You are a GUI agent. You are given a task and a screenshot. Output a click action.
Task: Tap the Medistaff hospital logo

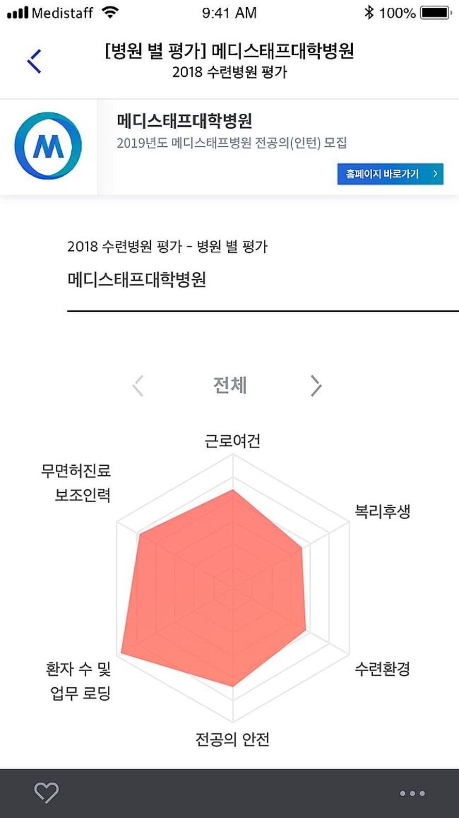point(48,146)
